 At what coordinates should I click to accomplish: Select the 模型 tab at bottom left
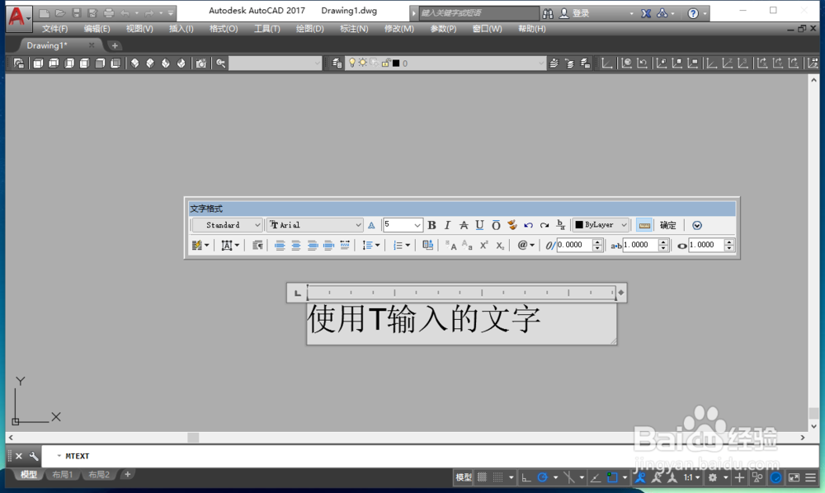[x=28, y=475]
